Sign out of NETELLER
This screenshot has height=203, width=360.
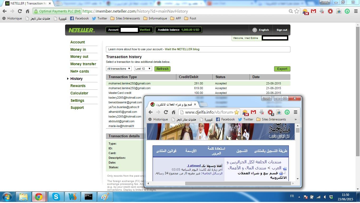282,30
